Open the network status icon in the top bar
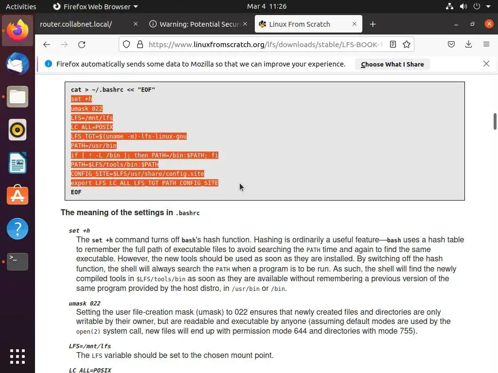498x373 pixels. click(449, 6)
